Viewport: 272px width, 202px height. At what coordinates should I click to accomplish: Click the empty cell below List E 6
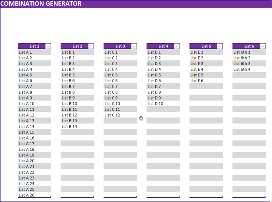tap(206, 86)
